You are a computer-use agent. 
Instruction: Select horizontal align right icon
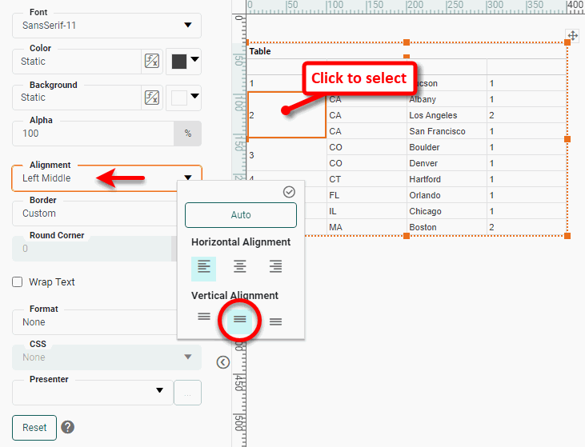pyautogui.click(x=276, y=267)
